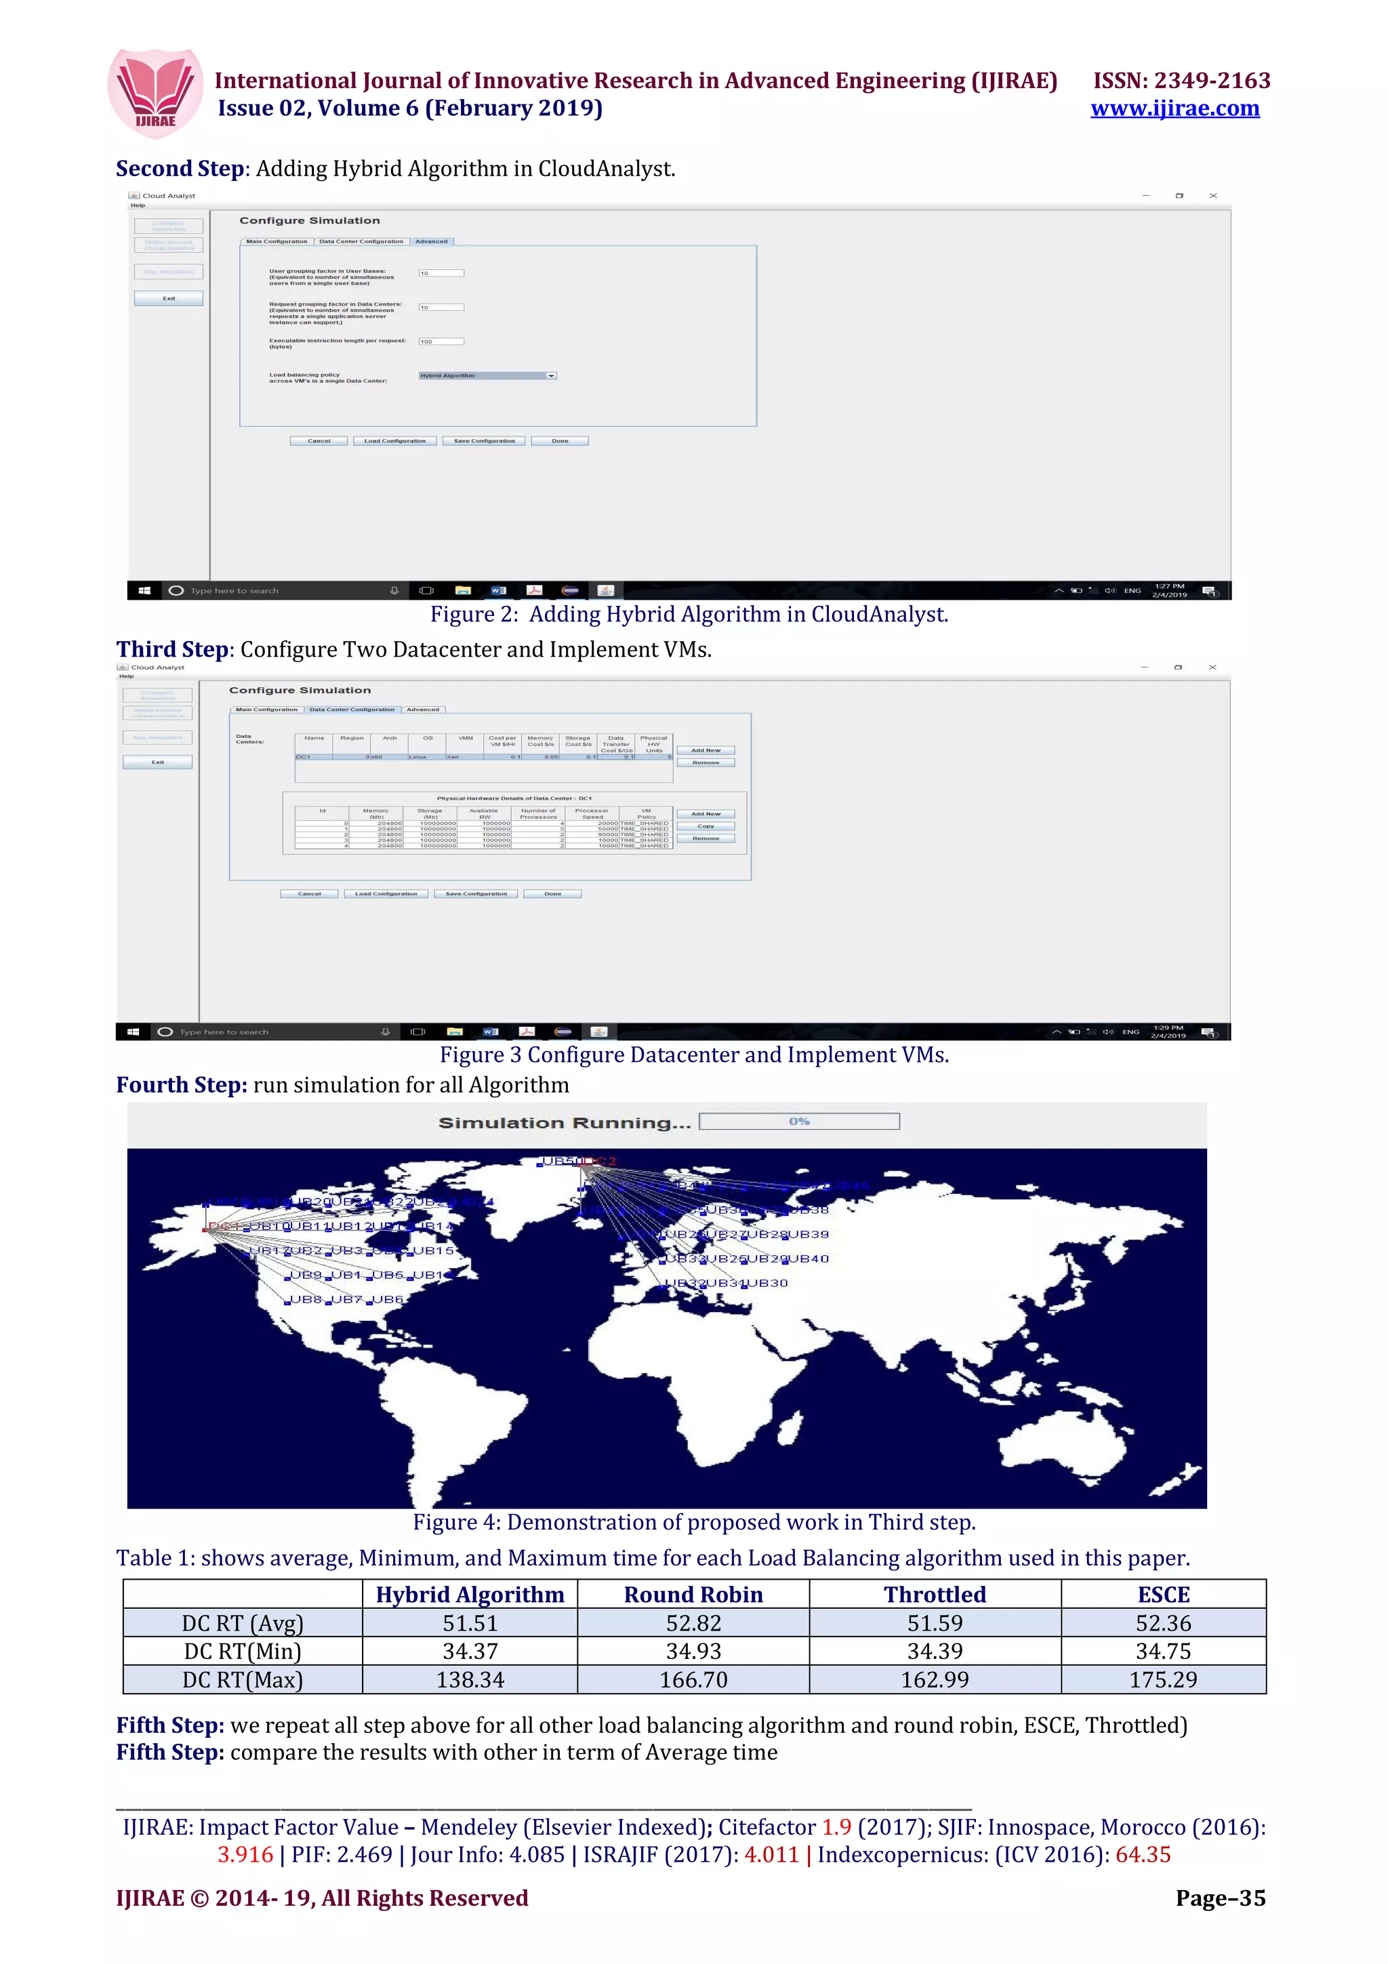
Task: Select the DC1 row in Data Centers table
Action: (483, 757)
